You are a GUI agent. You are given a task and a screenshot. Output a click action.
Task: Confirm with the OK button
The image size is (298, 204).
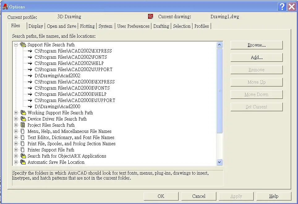[x=161, y=196]
